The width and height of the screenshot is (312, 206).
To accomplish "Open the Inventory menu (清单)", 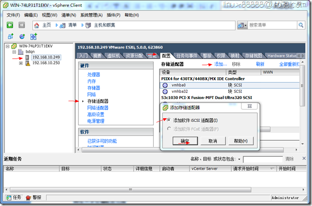I will tap(69, 15).
